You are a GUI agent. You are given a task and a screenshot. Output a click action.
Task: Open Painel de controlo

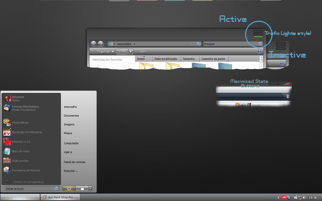coord(75,162)
